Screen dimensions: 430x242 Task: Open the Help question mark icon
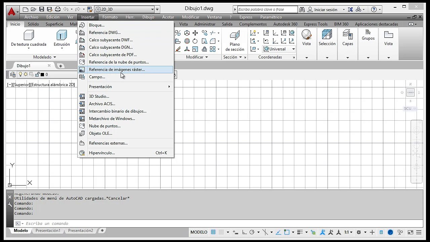[374, 9]
